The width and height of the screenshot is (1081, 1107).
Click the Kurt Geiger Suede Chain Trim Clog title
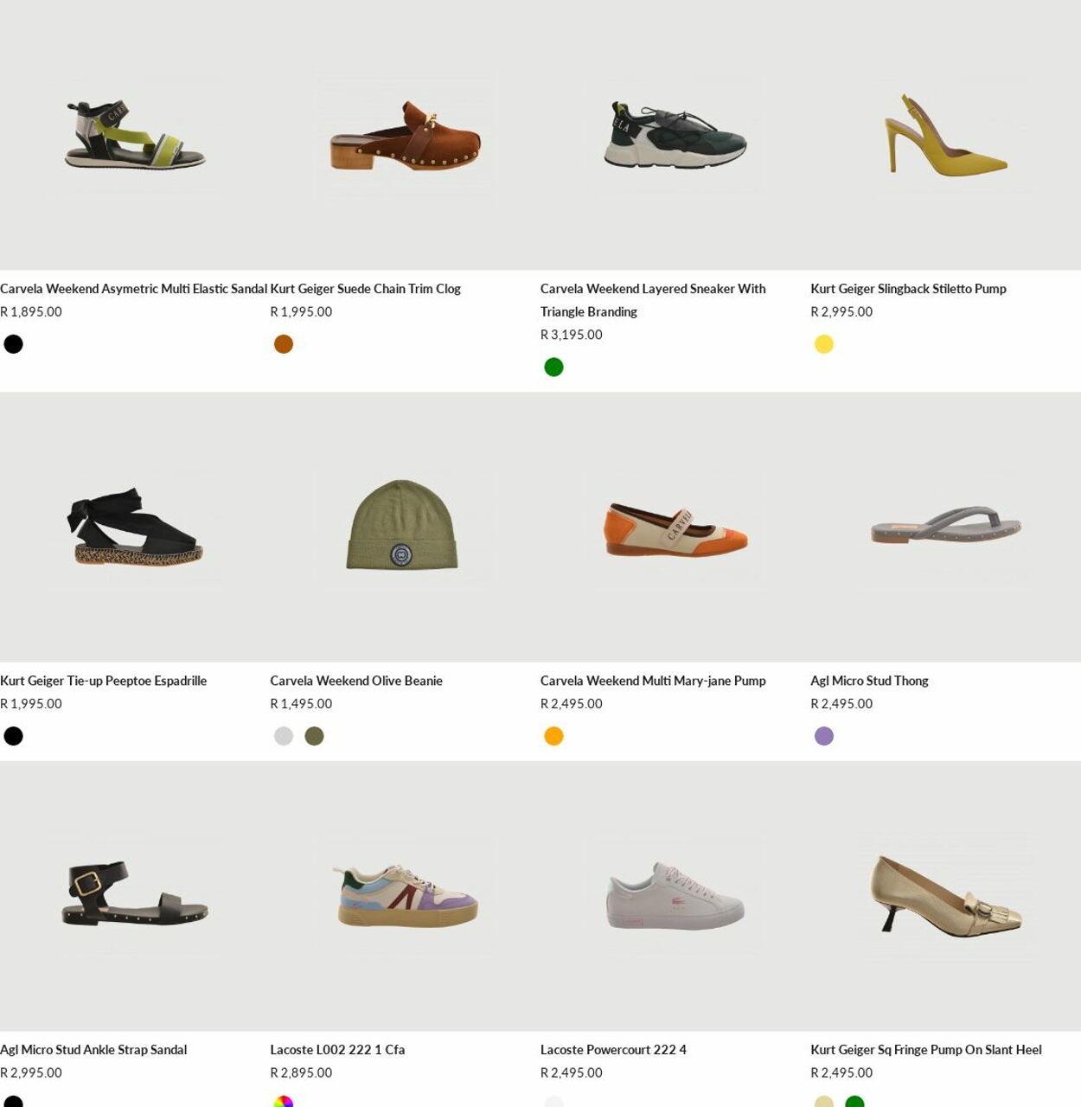point(365,289)
